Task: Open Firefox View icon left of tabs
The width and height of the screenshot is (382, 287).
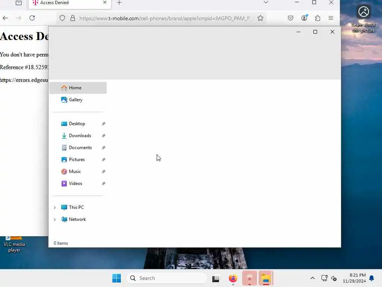Action: [x=19, y=3]
